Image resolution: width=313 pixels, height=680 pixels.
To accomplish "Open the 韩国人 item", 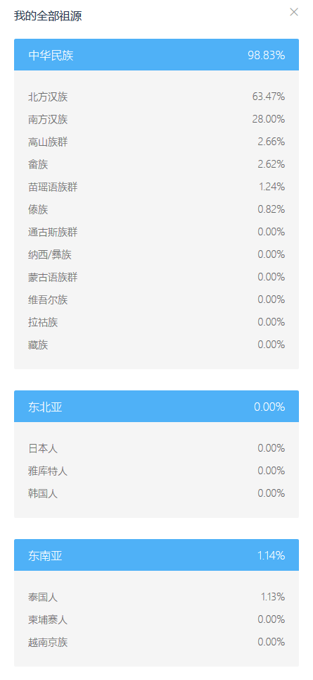I will (156, 493).
